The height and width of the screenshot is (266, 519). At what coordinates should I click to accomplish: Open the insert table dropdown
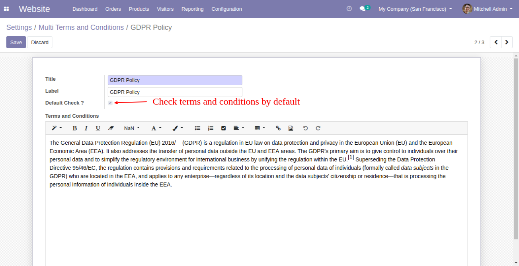260,128
